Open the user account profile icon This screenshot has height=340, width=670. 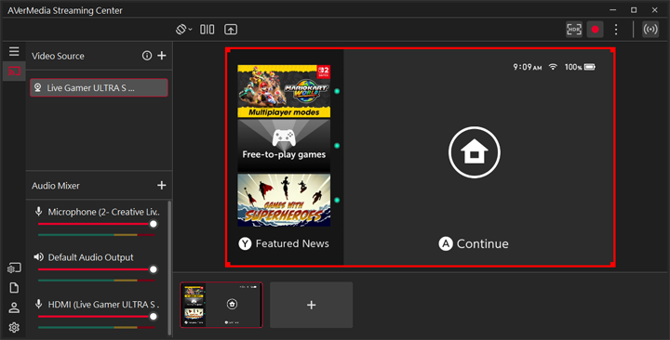coord(14,307)
